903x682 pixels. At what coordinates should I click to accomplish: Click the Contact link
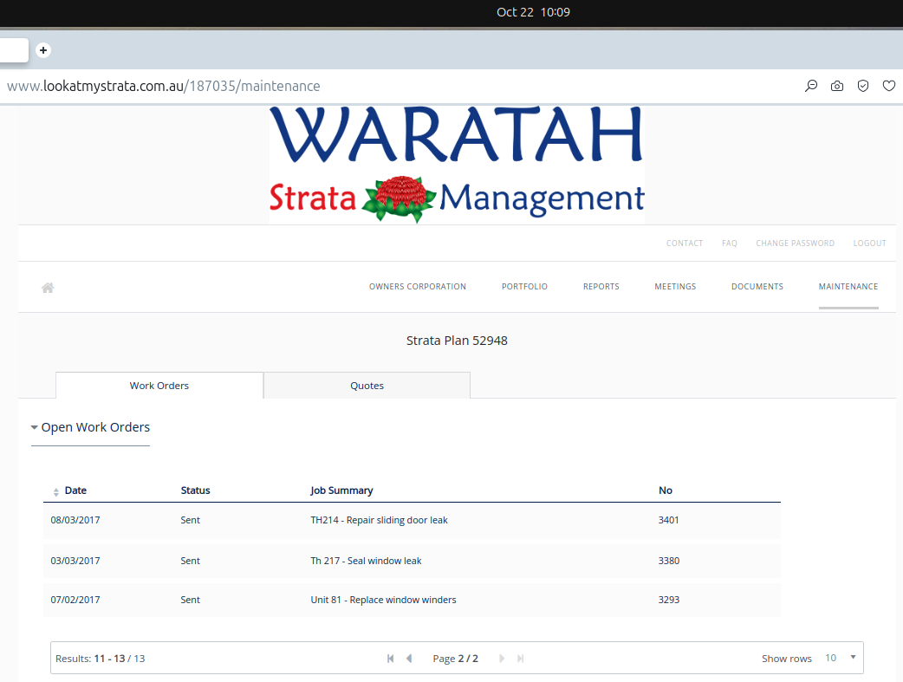tap(685, 244)
